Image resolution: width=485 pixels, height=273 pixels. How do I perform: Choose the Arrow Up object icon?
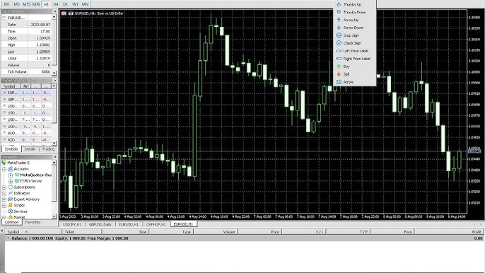point(339,20)
